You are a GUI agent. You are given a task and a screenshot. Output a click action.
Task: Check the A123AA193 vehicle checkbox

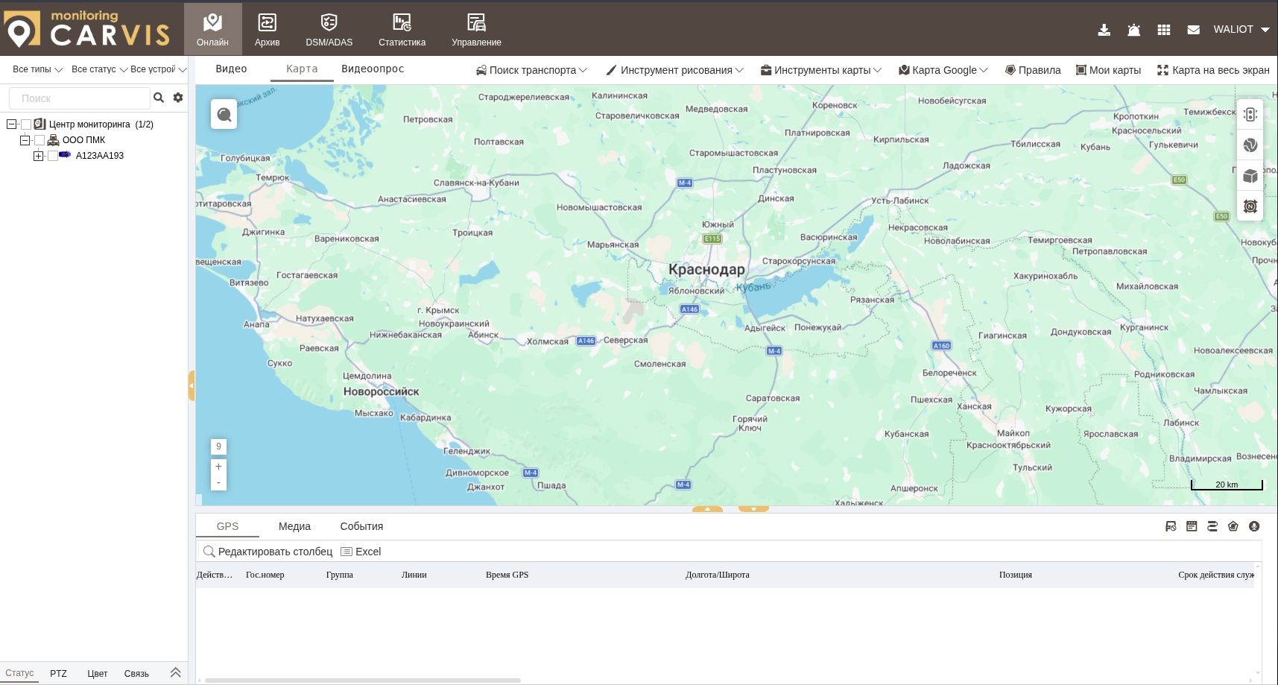(53, 156)
